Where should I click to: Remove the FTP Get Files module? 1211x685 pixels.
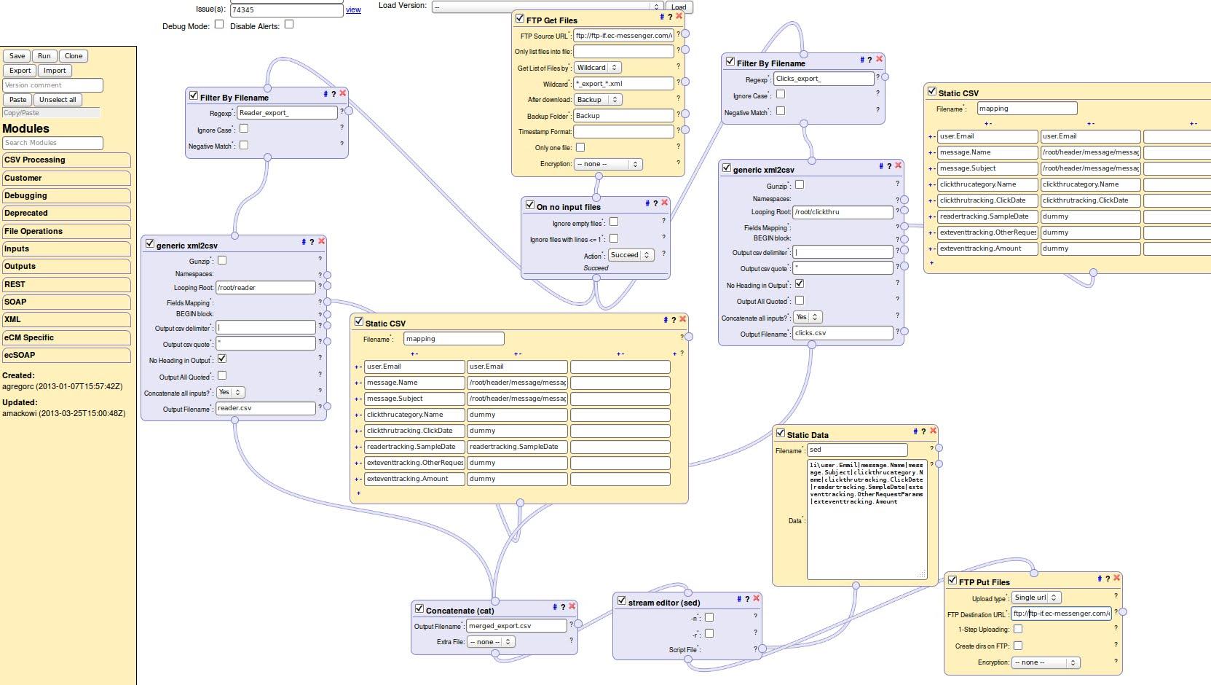[x=679, y=16]
